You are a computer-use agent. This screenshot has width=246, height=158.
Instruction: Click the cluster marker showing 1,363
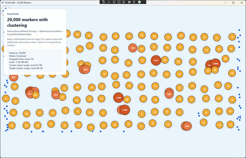point(125,110)
